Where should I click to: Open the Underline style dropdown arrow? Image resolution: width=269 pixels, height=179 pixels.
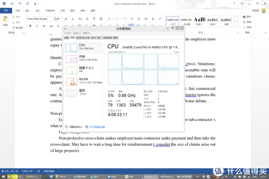pos(47,26)
